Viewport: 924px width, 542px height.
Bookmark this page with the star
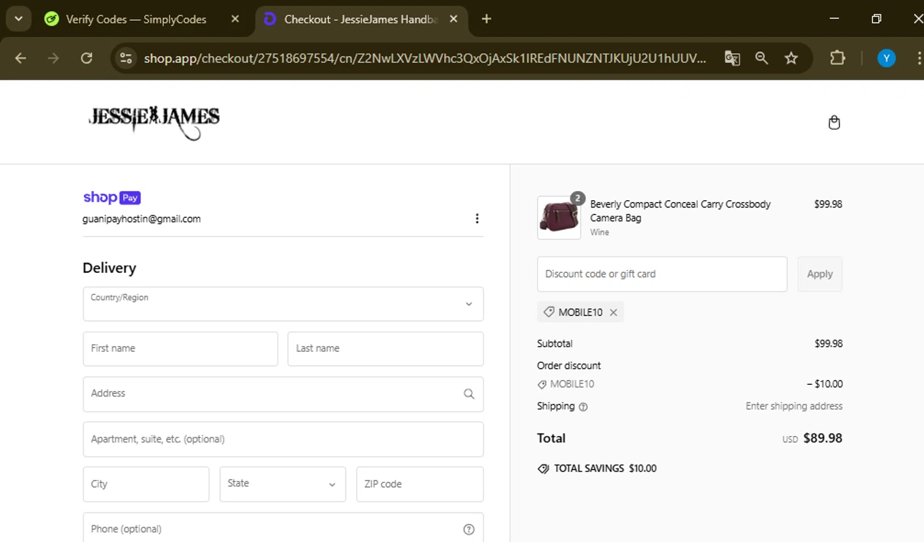click(791, 58)
